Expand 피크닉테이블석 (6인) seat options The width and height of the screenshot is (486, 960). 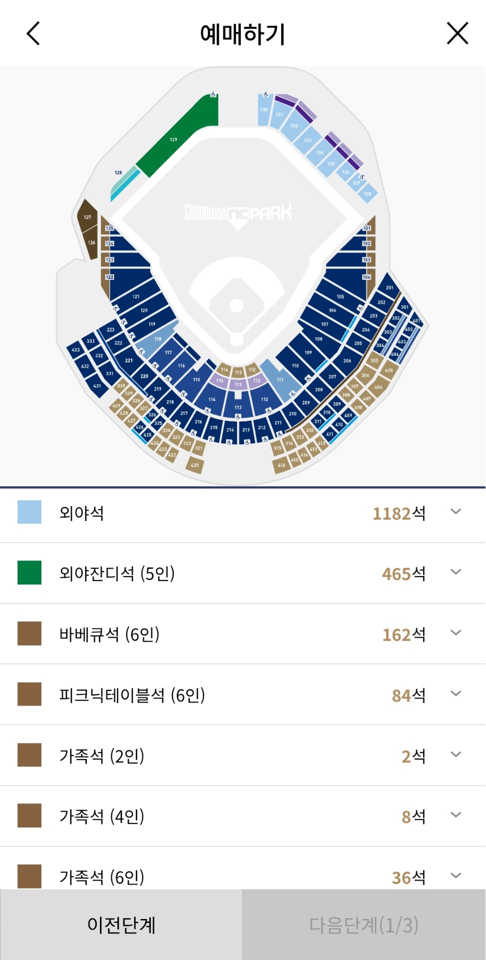[x=456, y=693]
